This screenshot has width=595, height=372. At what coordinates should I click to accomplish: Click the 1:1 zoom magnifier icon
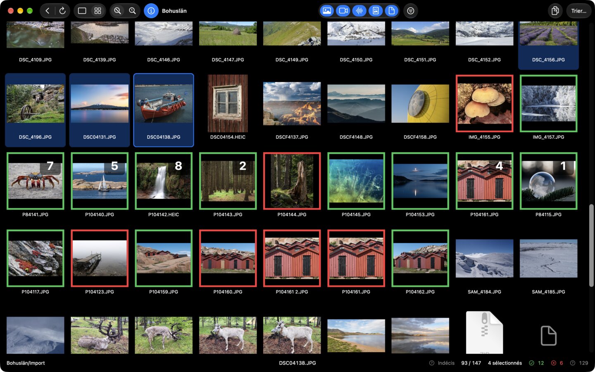132,11
